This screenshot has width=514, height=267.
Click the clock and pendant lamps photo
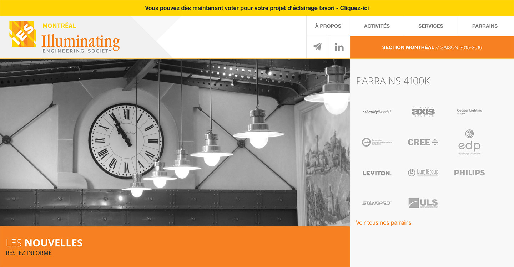coord(175,143)
